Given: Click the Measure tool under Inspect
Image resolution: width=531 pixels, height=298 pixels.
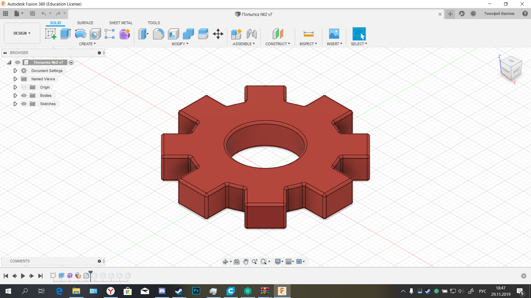Looking at the screenshot, I should click(308, 34).
